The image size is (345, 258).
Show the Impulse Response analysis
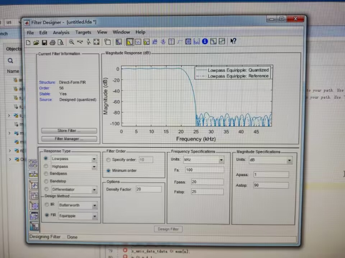pos(171,42)
